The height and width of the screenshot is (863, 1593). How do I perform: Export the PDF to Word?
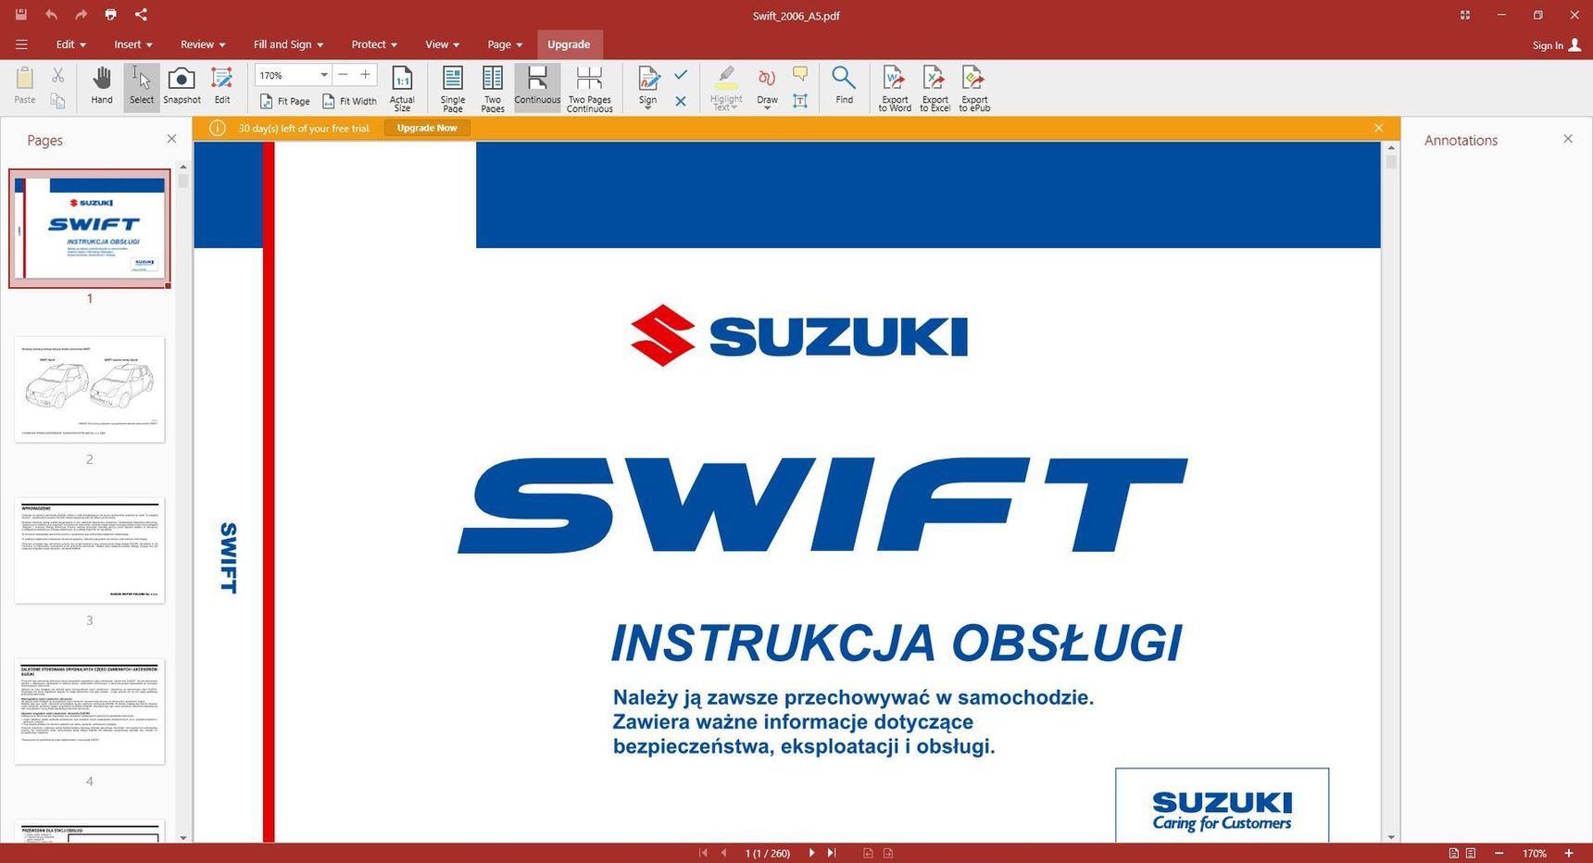pos(895,88)
